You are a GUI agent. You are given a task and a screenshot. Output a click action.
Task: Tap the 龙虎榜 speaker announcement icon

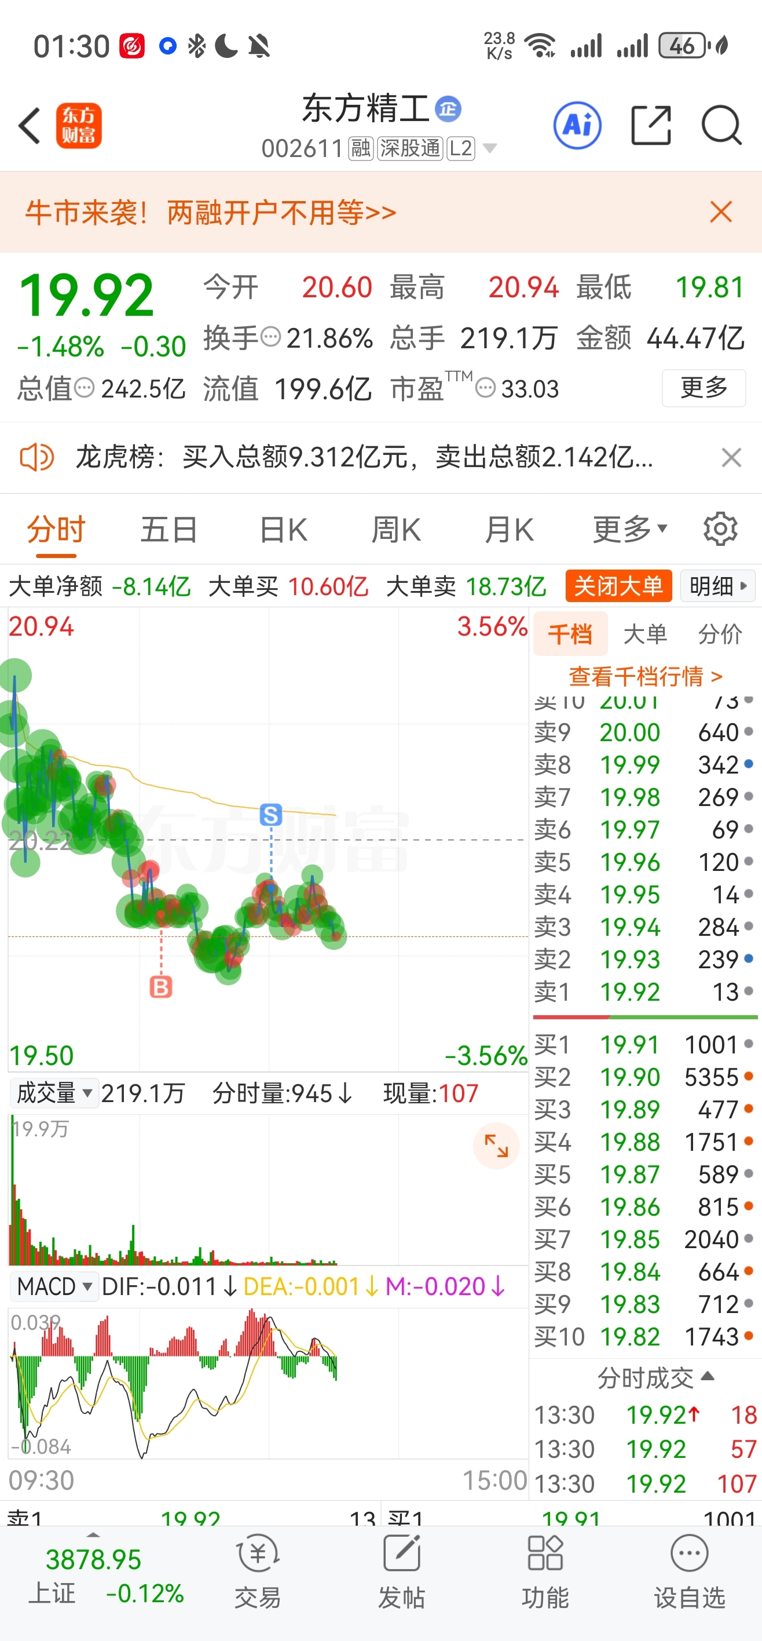point(36,457)
